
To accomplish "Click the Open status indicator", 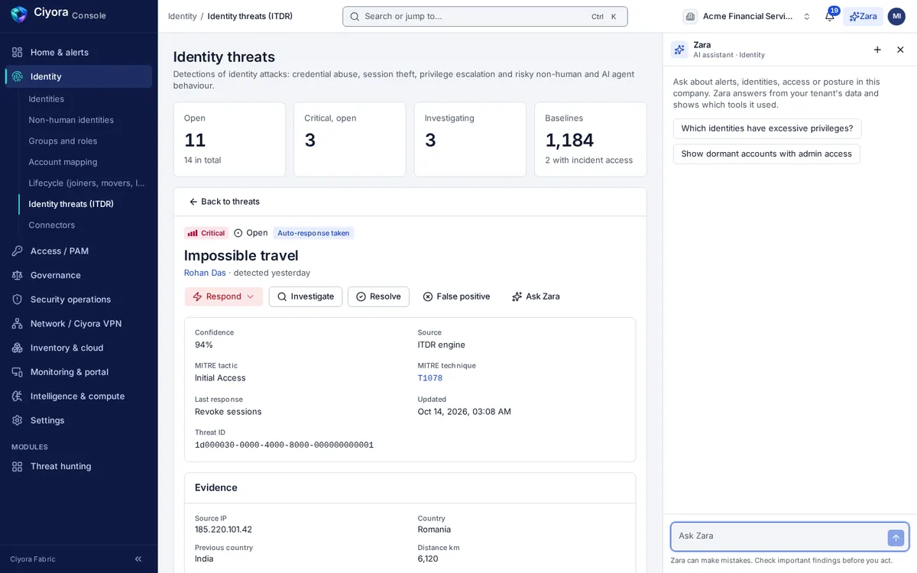I will tap(251, 233).
